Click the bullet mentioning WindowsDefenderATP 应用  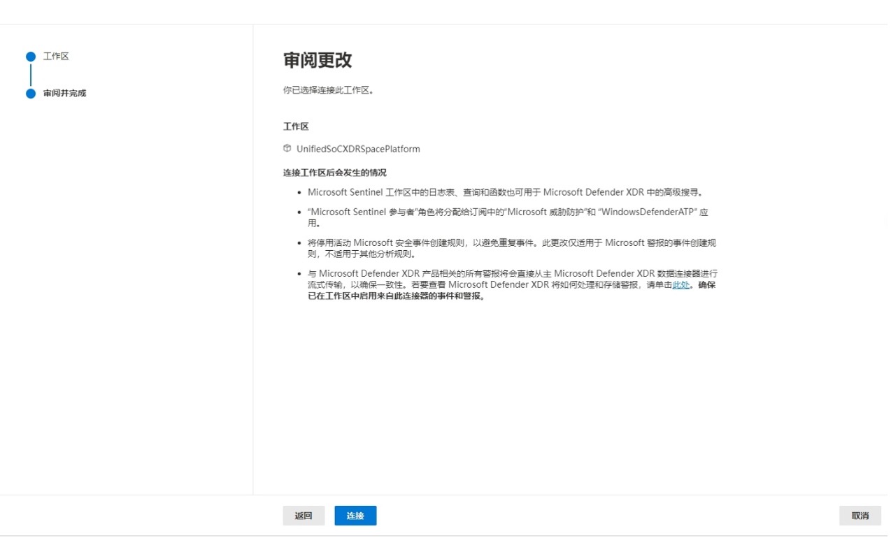click(x=508, y=217)
